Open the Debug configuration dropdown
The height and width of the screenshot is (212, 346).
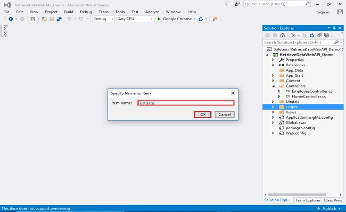coord(103,19)
